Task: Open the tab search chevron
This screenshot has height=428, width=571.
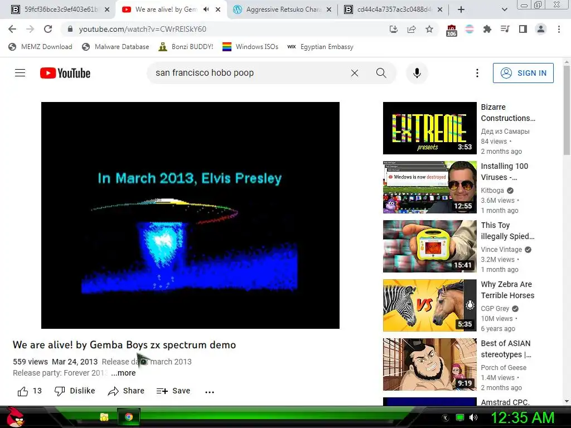Action: point(504,9)
